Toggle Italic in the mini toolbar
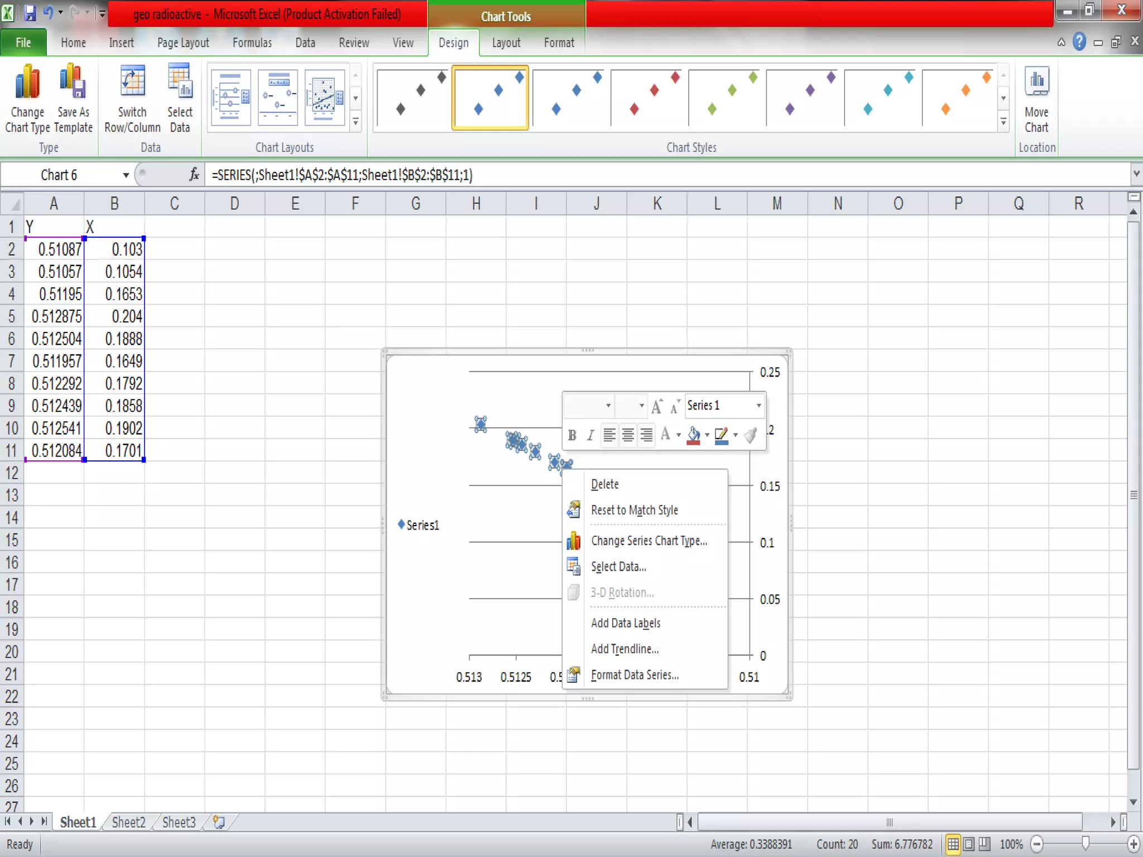This screenshot has width=1143, height=857. [x=590, y=435]
